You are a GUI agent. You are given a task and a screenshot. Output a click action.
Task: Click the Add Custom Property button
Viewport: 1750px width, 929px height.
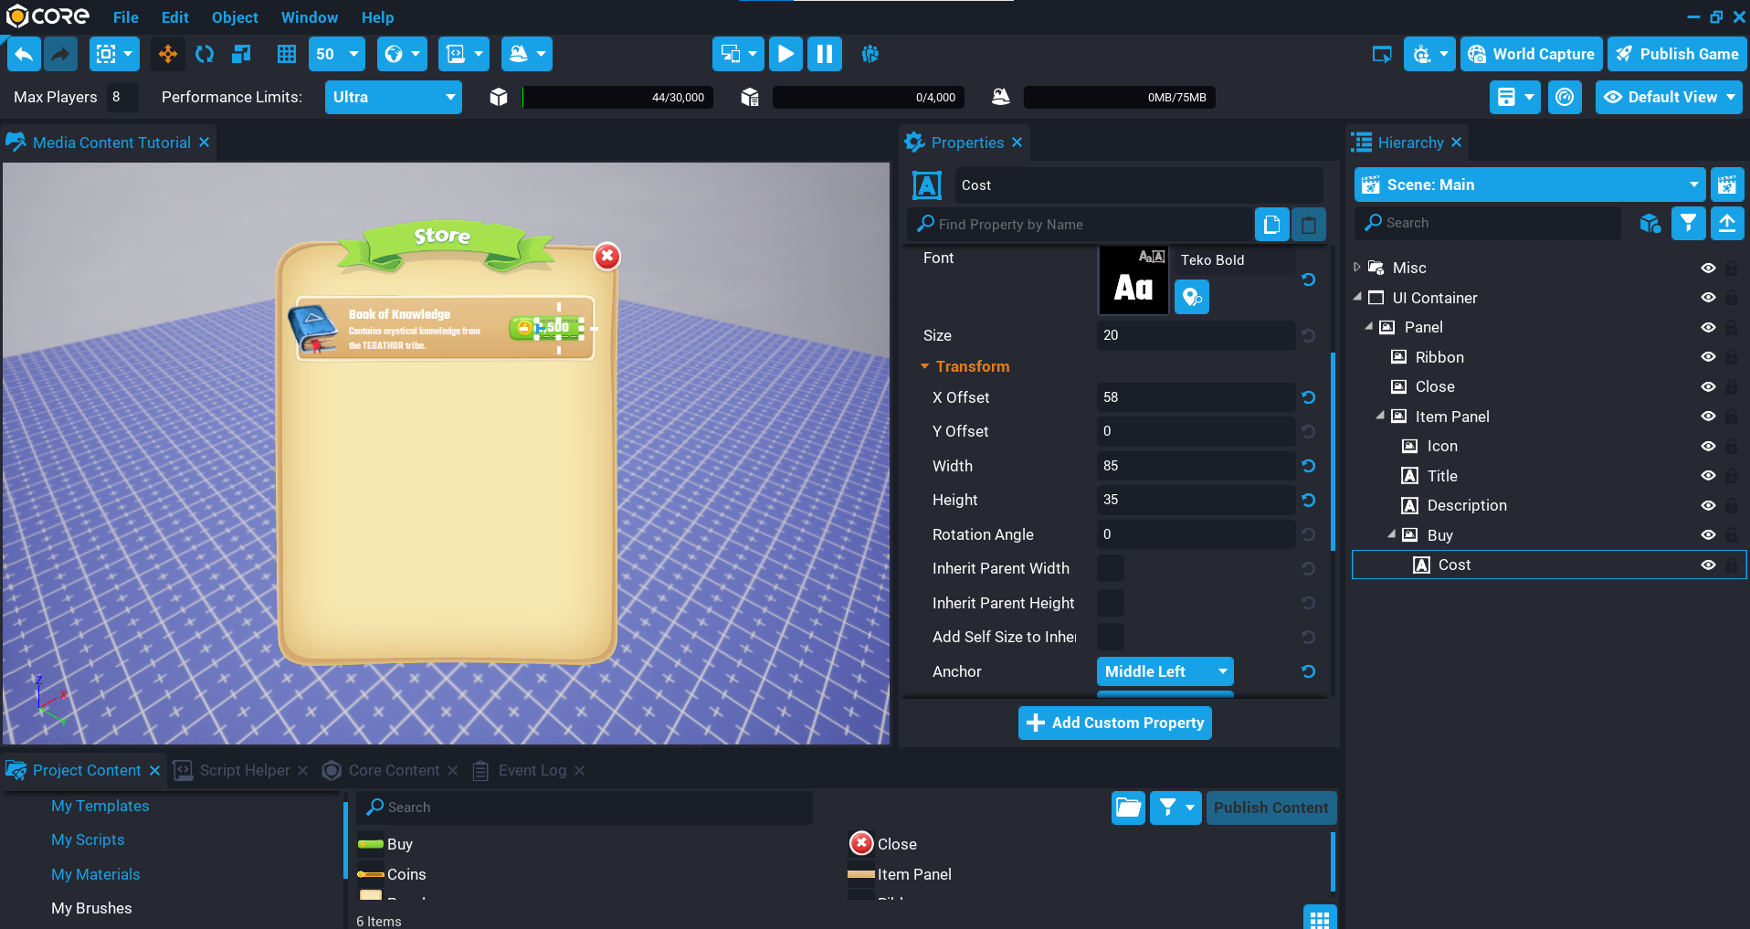[1114, 723]
